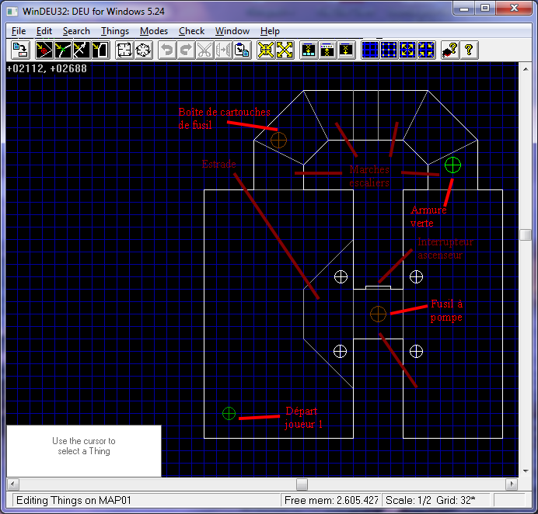The image size is (538, 514).
Task: Open the Edit menu
Action: (44, 31)
